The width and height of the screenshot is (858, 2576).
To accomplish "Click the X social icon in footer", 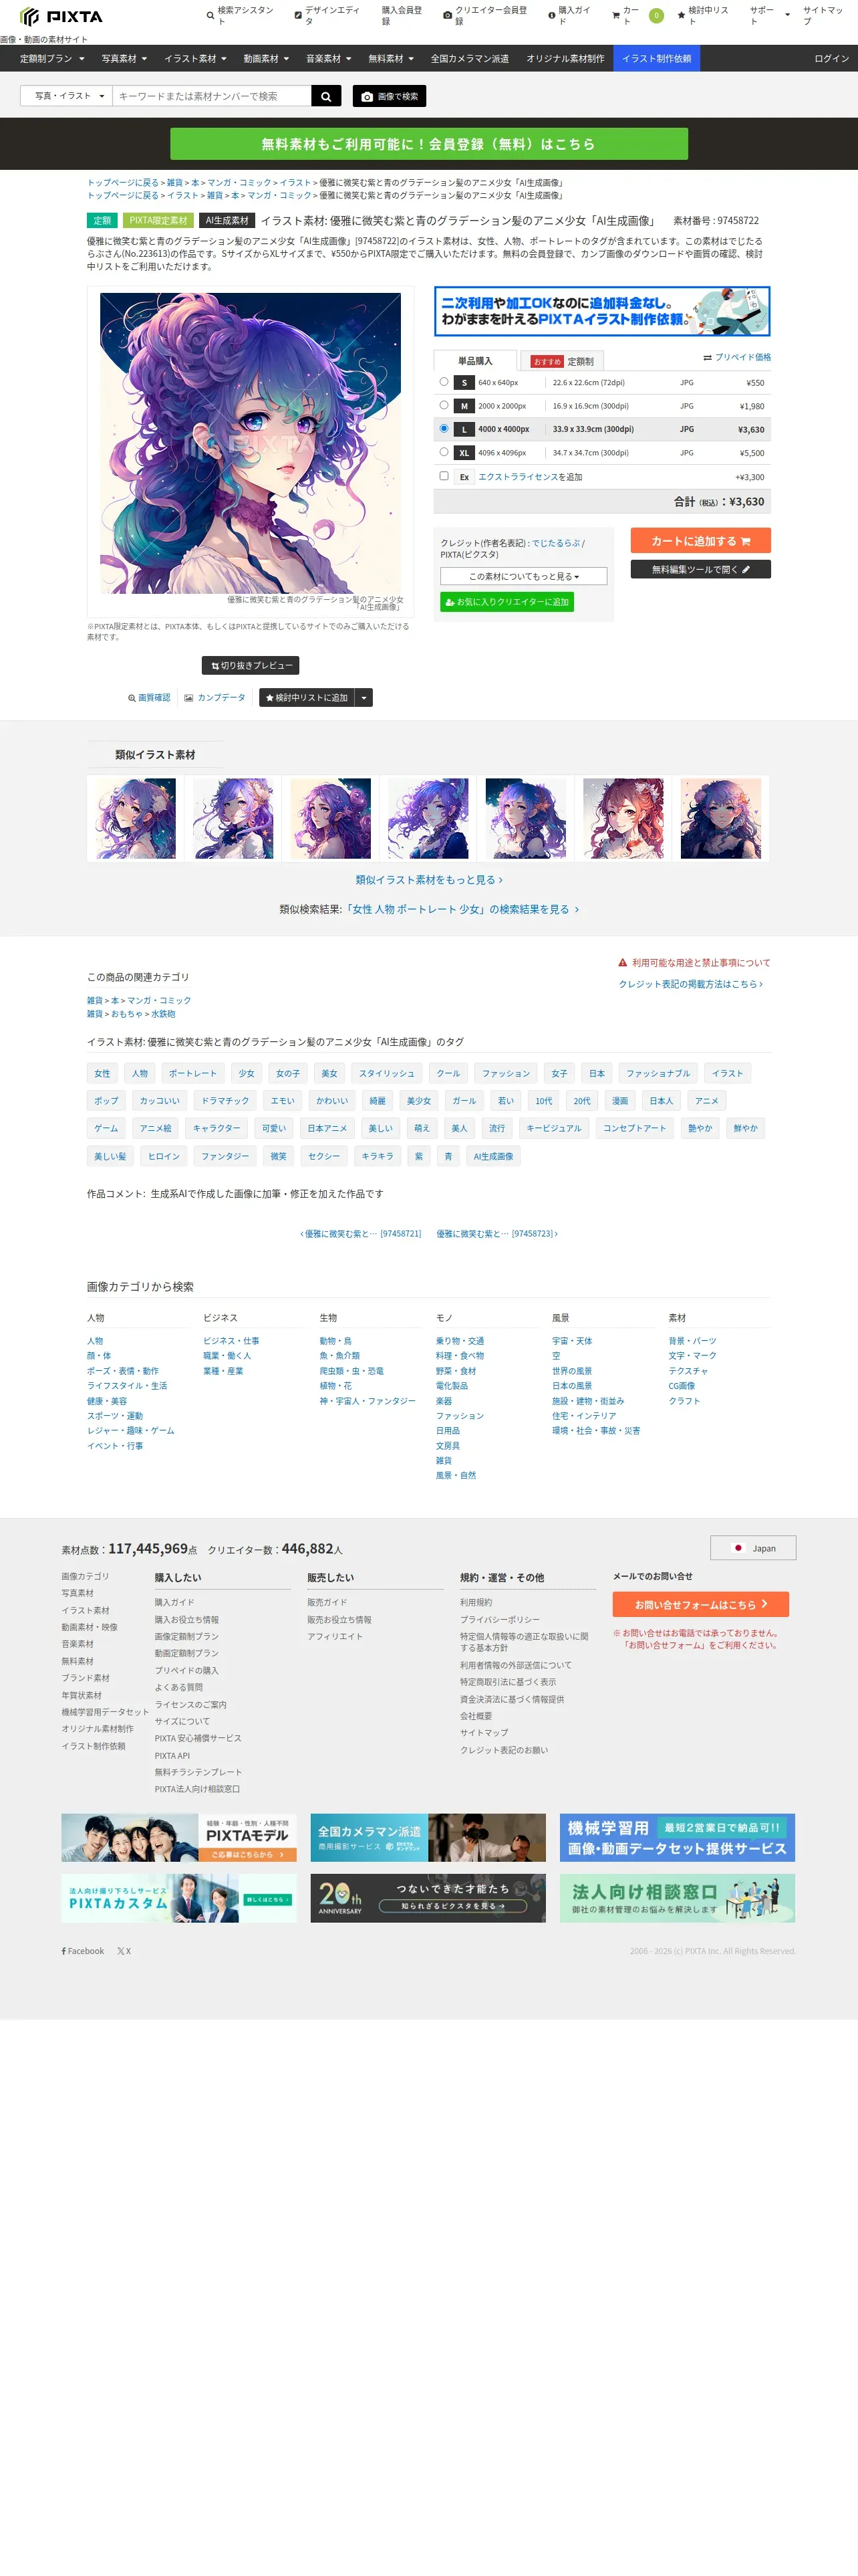I will [x=121, y=1951].
